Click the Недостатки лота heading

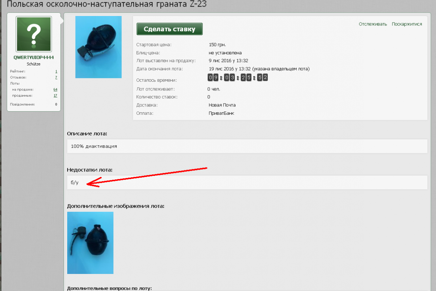90,170
